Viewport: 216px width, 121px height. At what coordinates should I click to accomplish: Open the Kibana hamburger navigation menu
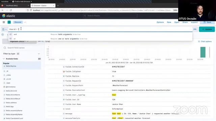4,22
